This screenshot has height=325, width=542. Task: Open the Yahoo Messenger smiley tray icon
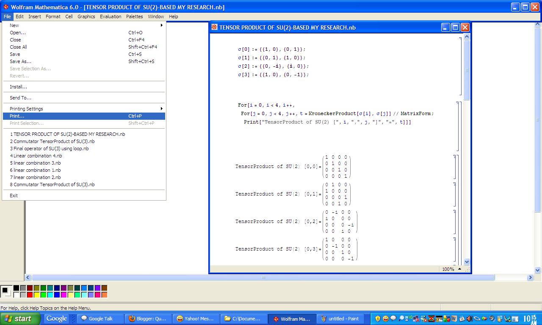coord(386,319)
